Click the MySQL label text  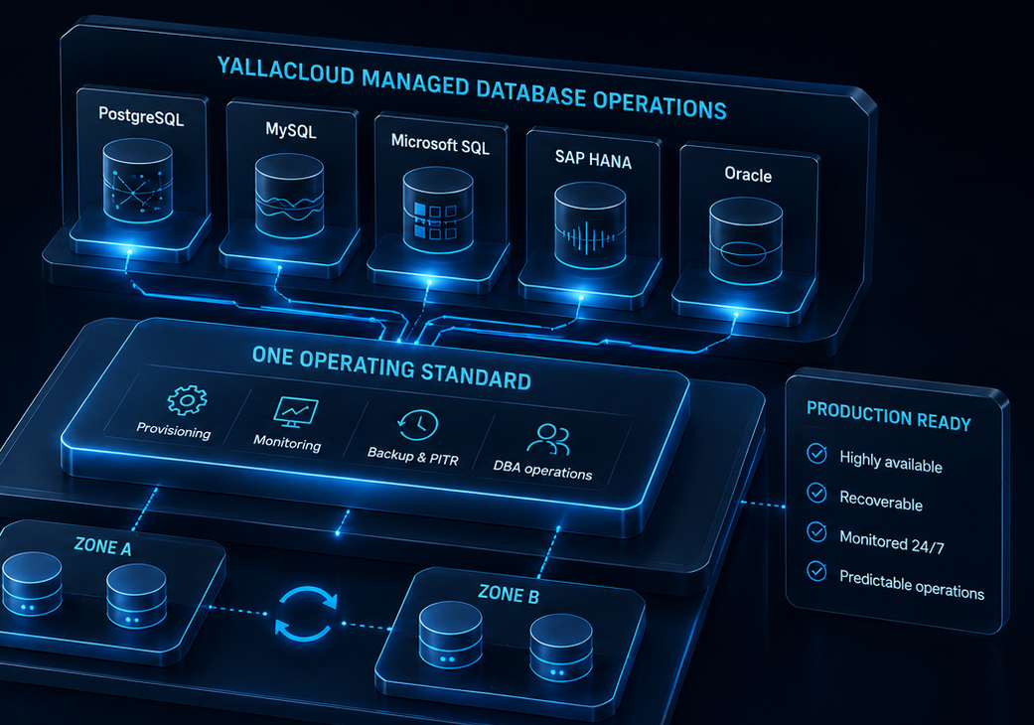291,130
